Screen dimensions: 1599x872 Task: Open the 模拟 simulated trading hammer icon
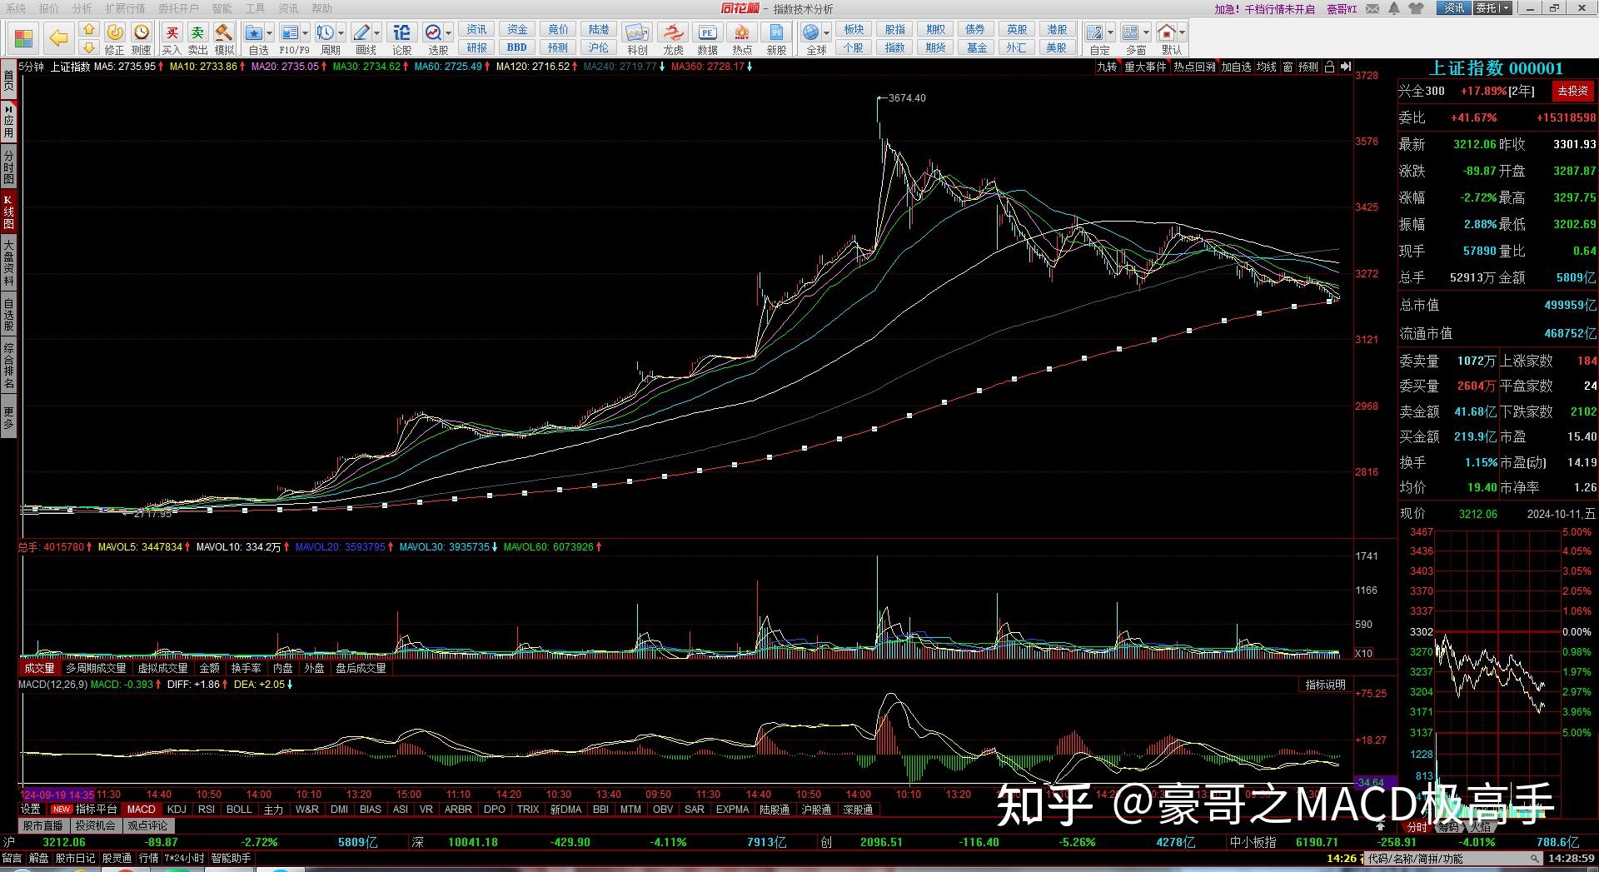coord(222,33)
